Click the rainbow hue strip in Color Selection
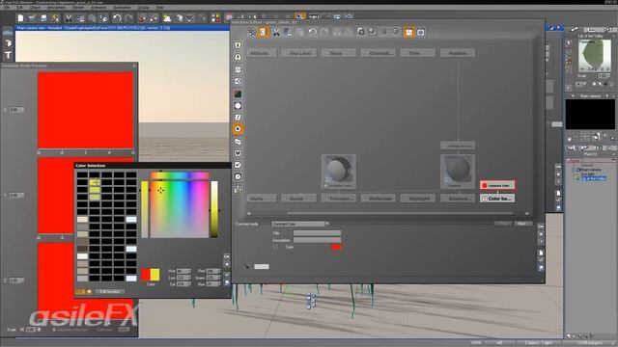Screen dimensions: 618x347 [x=180, y=175]
